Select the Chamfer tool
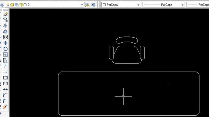209x117 pixels. (5, 95)
